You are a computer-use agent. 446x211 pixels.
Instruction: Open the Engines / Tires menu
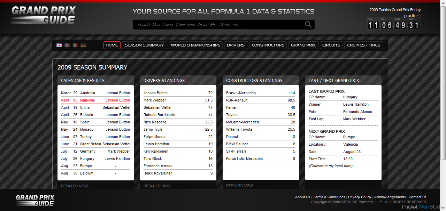point(364,45)
